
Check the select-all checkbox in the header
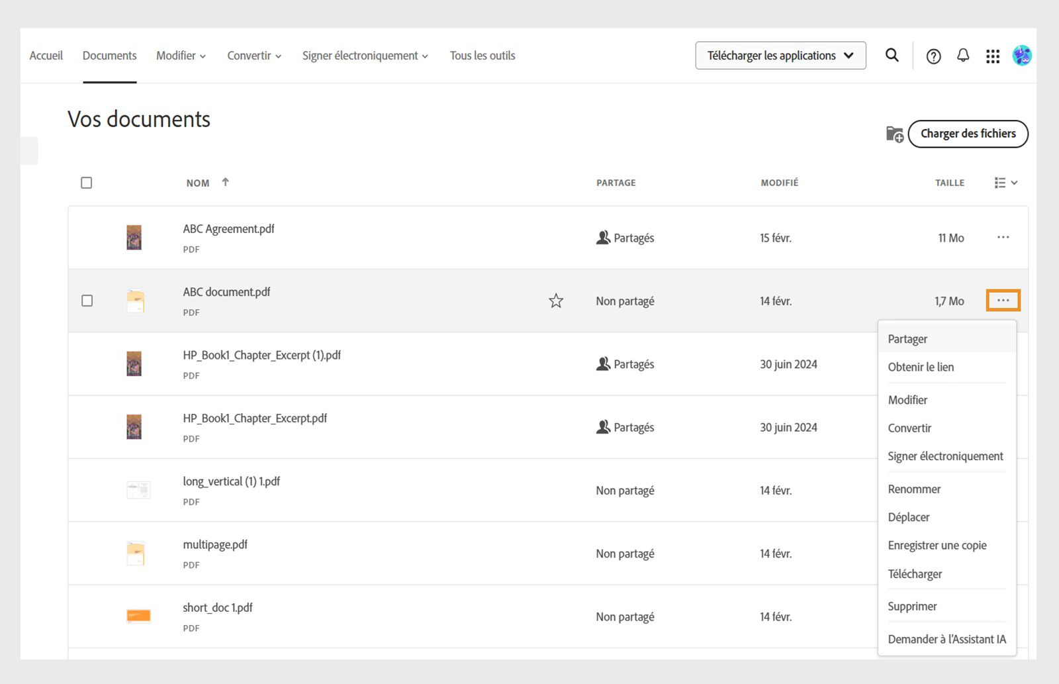(87, 182)
